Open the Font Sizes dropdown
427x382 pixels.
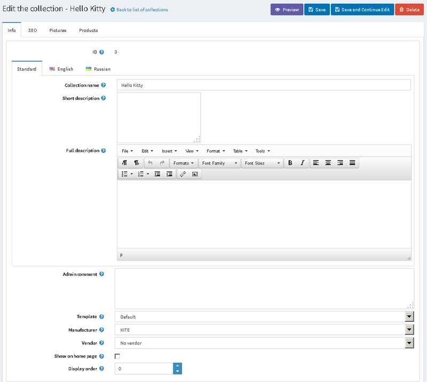coord(262,163)
